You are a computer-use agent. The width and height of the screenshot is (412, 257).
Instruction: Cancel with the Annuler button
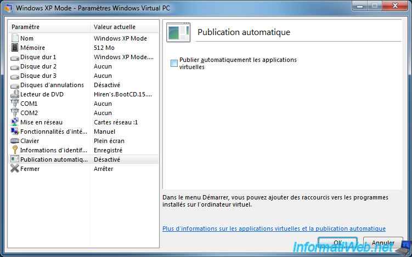click(x=383, y=243)
